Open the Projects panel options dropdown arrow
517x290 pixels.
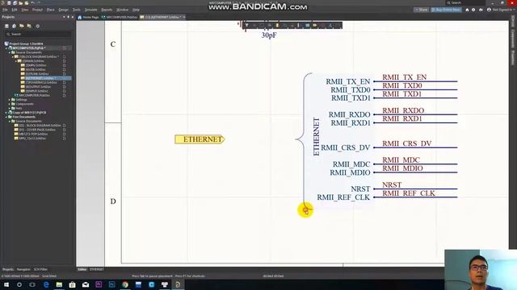pos(64,17)
